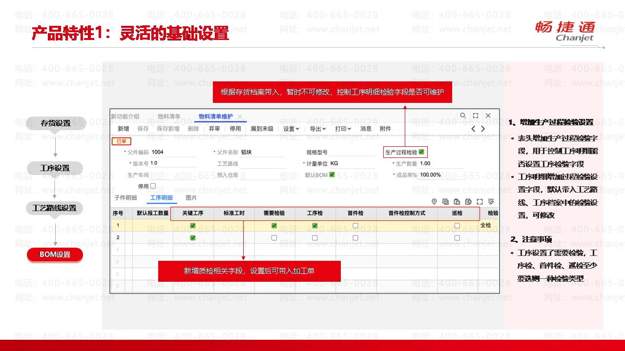Toggle the 生产过程检验 checkbox
The width and height of the screenshot is (625, 351).
[x=421, y=152]
